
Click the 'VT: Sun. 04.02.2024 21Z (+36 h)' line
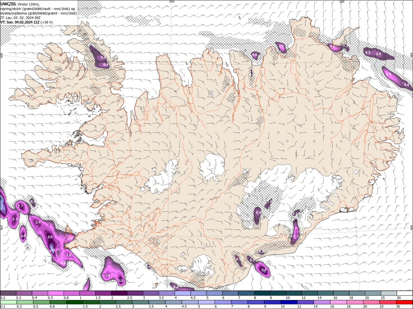click(26, 22)
